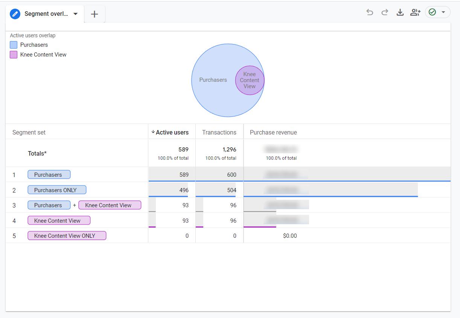
Task: Share the exploration using the add-person icon
Action: coord(415,12)
